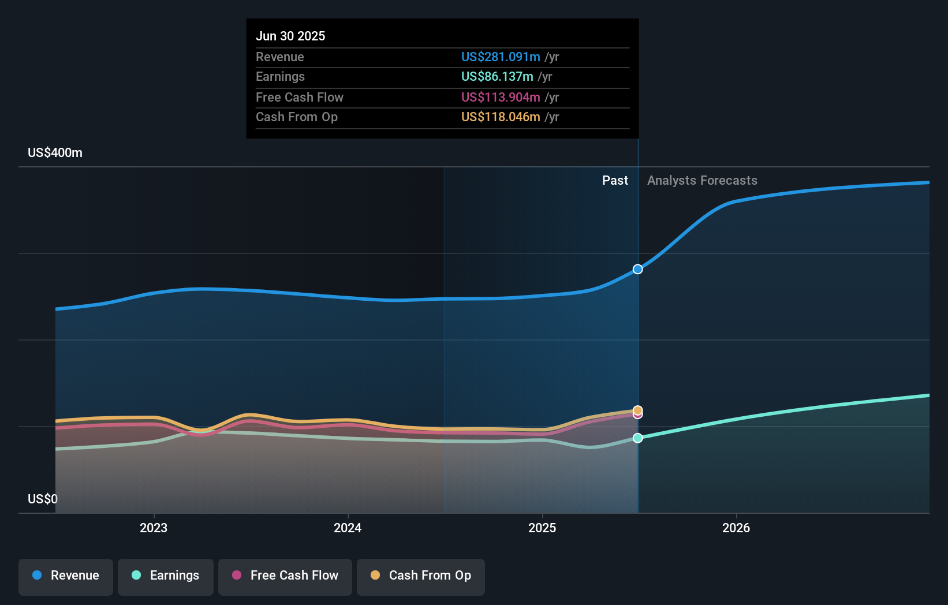Viewport: 948px width, 605px height.
Task: Click the Analysts Forecasts label
Action: click(702, 181)
